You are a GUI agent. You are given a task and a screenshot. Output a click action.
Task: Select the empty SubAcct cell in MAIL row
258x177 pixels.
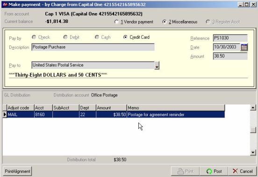coord(66,115)
